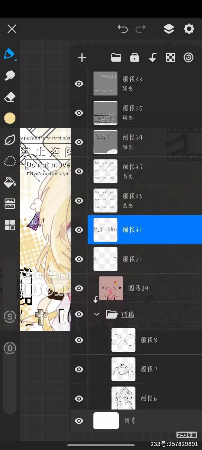Open the current color swatch
Image resolution: width=202 pixels, height=450 pixels.
10,118
